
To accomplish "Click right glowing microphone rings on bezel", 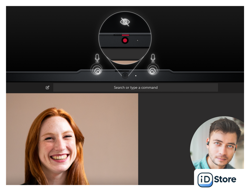I will pos(153,71).
